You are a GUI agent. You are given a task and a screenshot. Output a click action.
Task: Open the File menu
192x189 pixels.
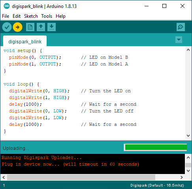(x=6, y=16)
